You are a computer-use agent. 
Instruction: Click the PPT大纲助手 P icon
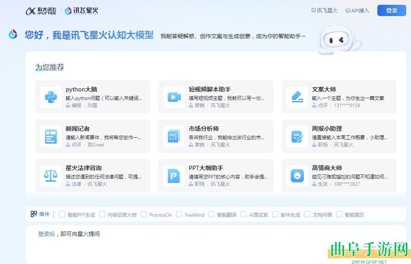(174, 176)
